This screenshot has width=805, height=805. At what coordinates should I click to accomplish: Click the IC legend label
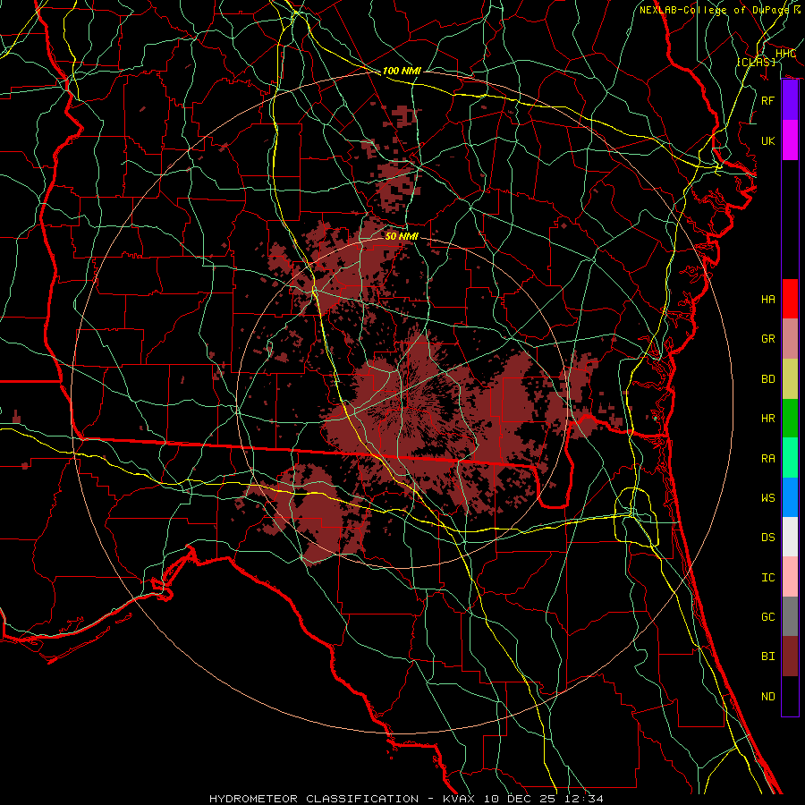[768, 578]
